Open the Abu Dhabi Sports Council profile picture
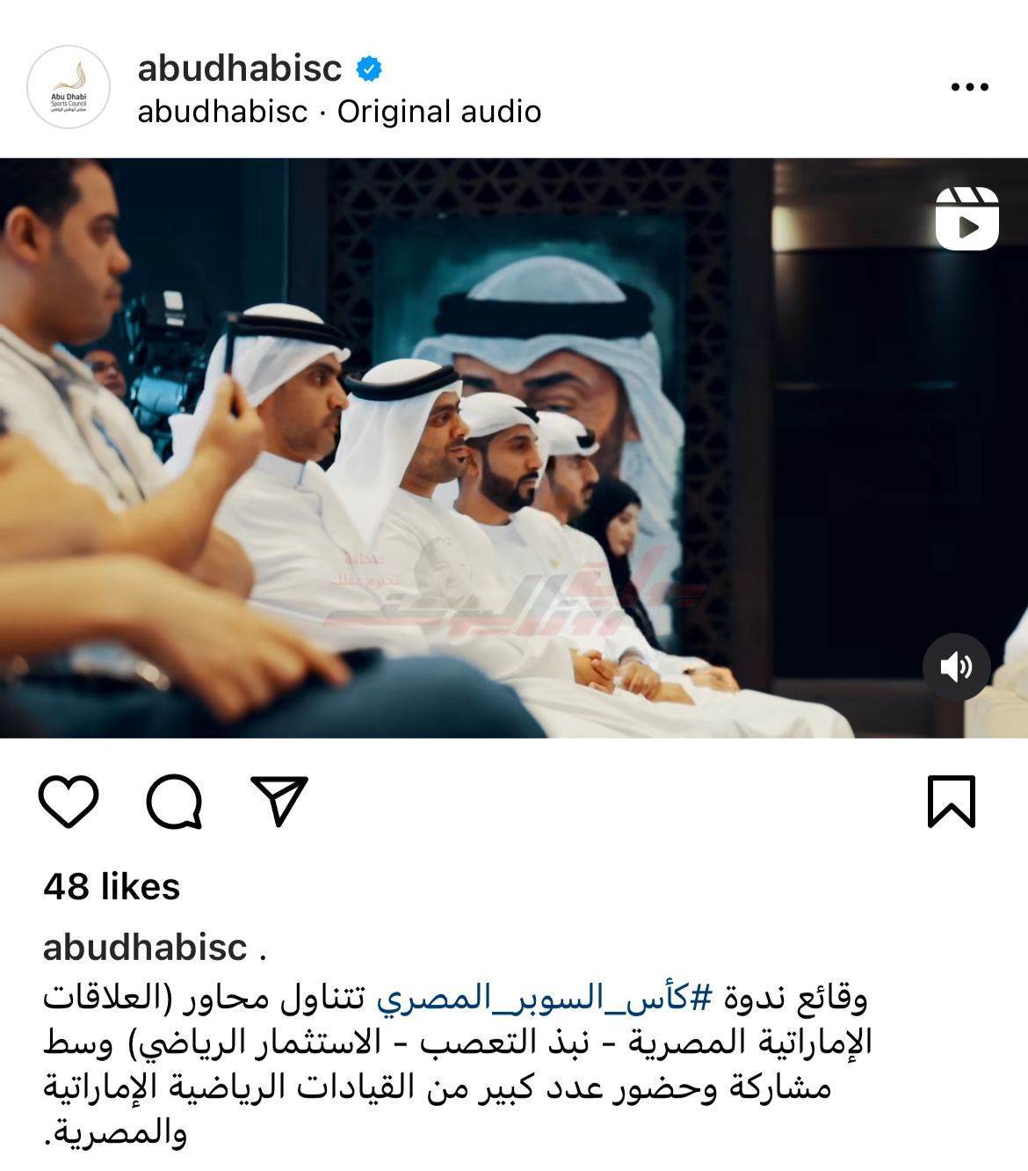Image resolution: width=1028 pixels, height=1171 pixels. point(69,87)
